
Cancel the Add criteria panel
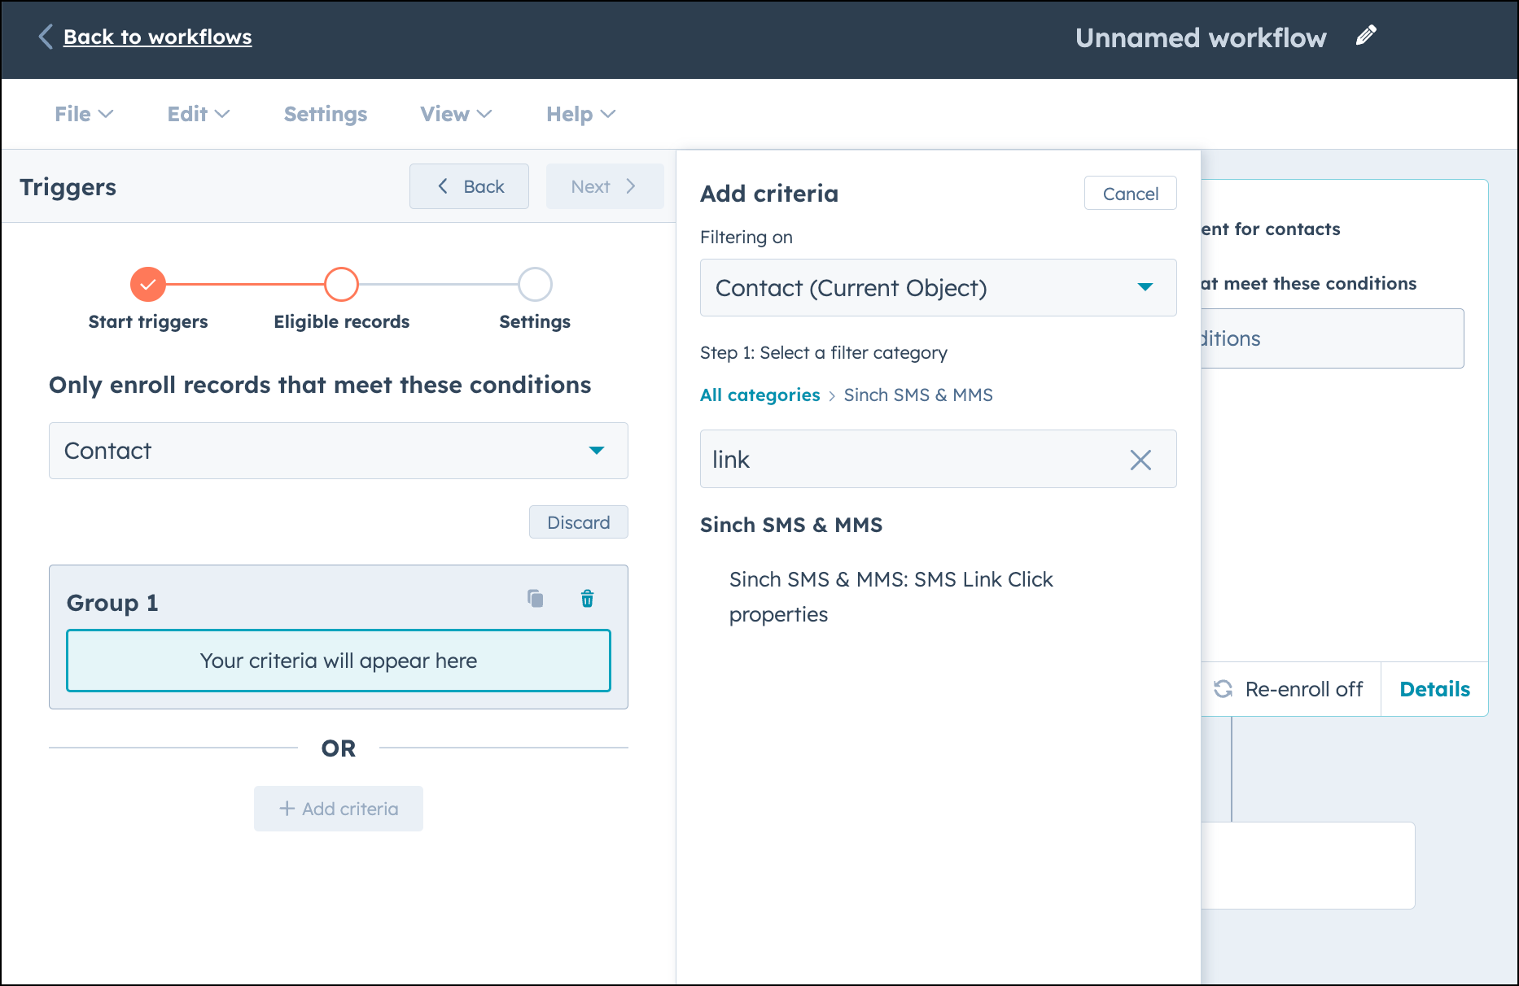tap(1130, 193)
